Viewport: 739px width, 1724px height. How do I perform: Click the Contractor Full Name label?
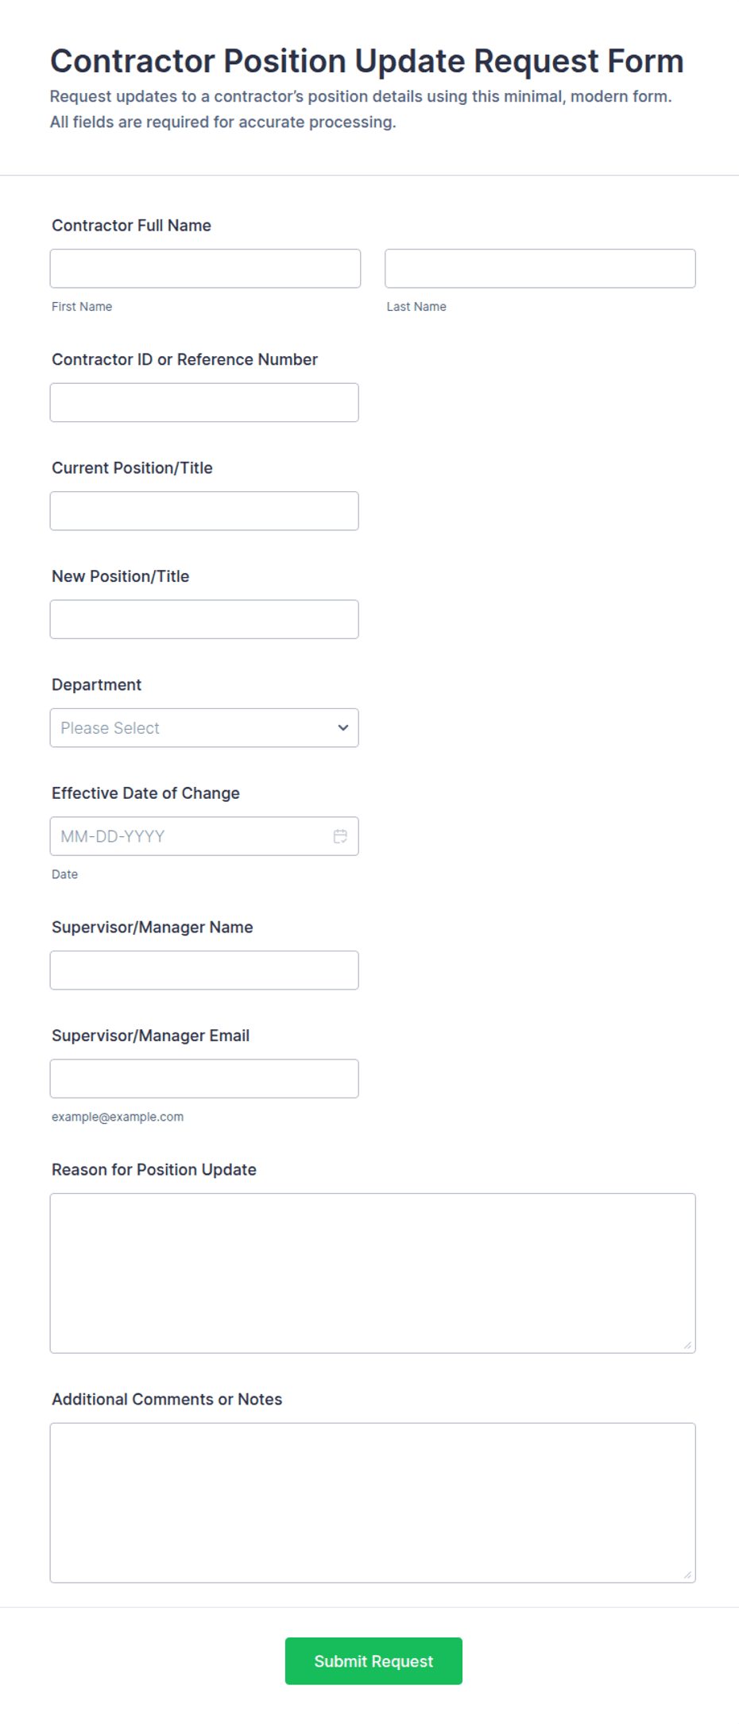coord(131,226)
